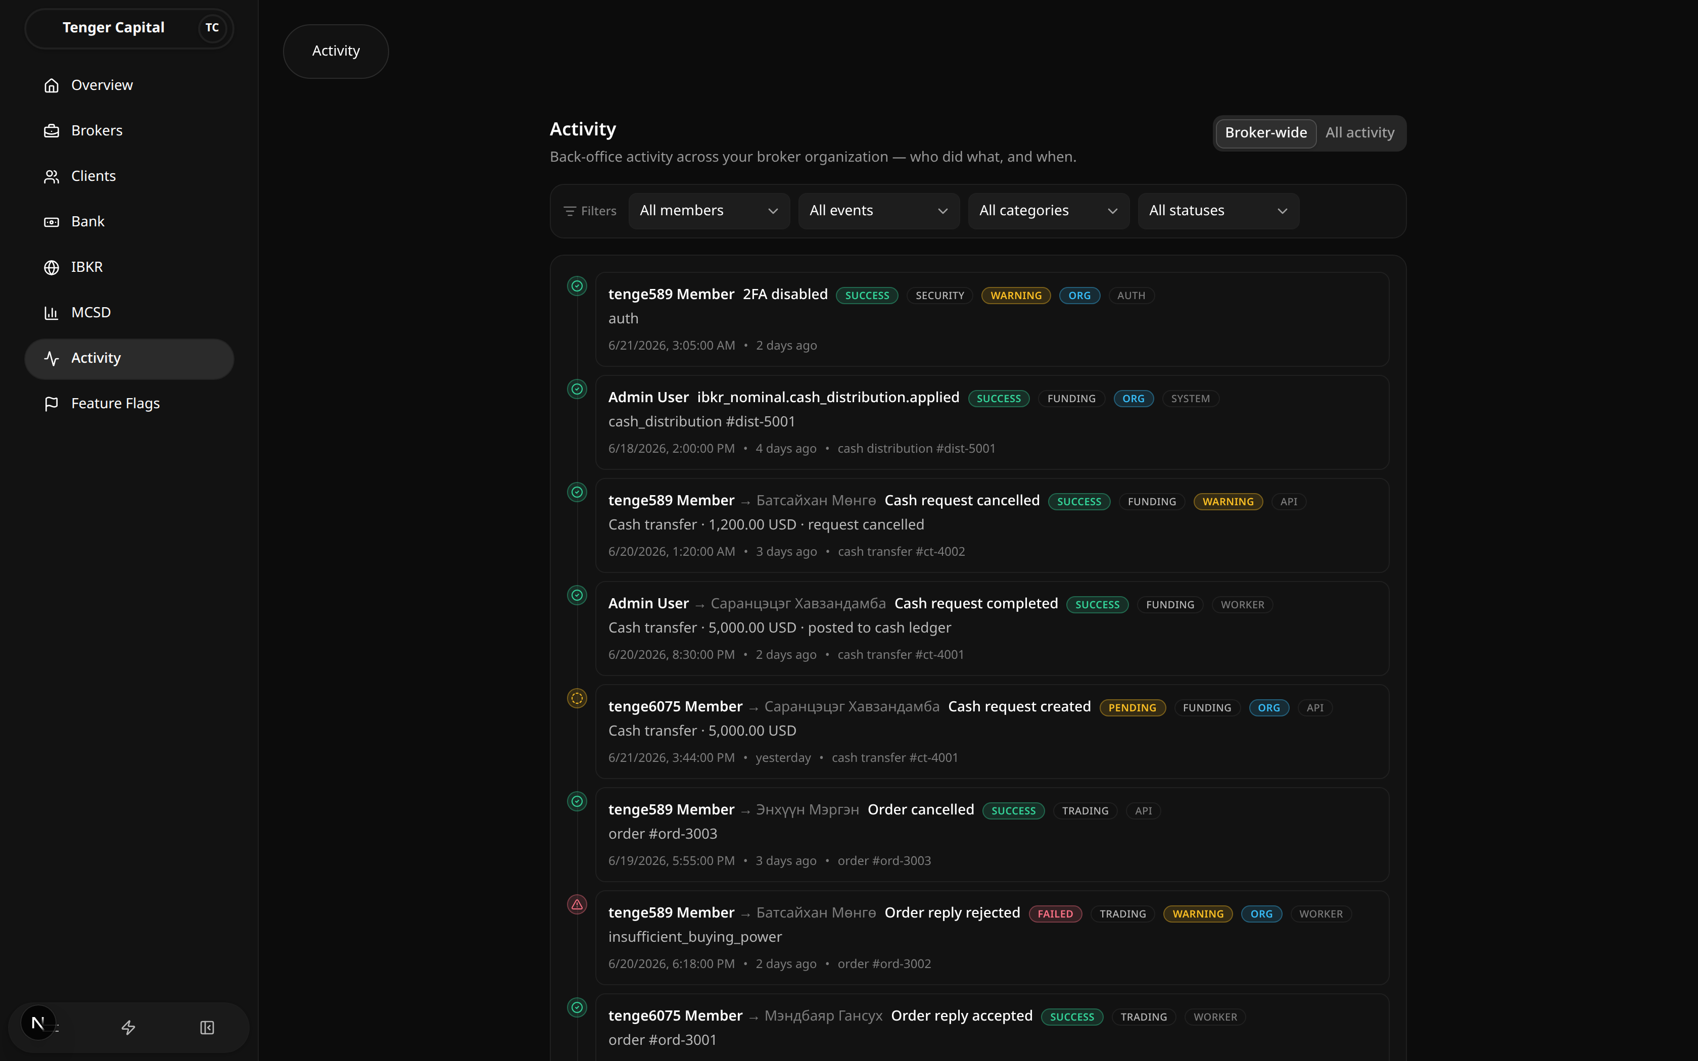Click the AUTH tag on 2FA disabled entry

pyautogui.click(x=1131, y=296)
